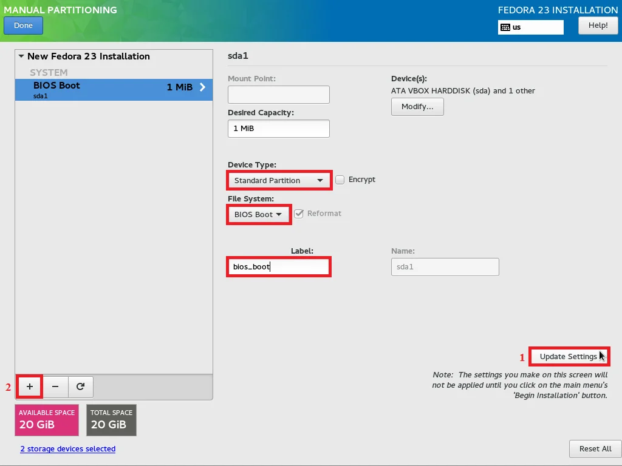Click the Name field showing sda1
This screenshot has height=466, width=622.
click(x=445, y=267)
